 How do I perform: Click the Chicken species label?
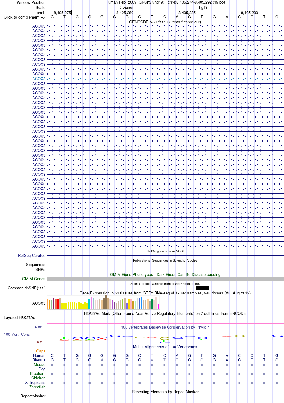[x=38, y=378]
